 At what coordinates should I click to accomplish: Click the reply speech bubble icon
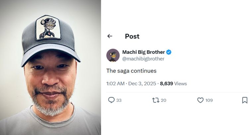(x=111, y=100)
